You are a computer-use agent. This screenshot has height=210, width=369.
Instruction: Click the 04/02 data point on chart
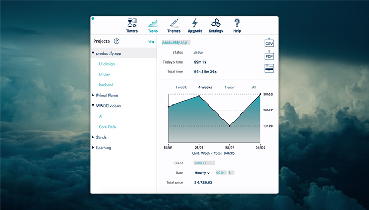260,94
